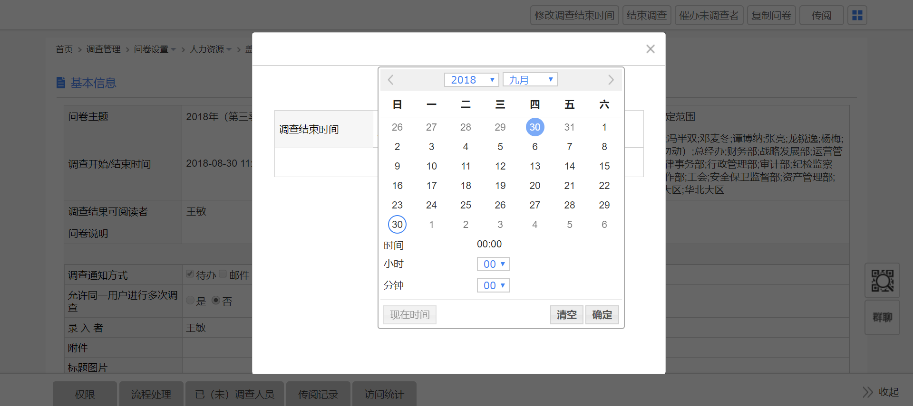This screenshot has height=406, width=913.
Task: Click the 修改调查结束时间 button
Action: pos(574,15)
